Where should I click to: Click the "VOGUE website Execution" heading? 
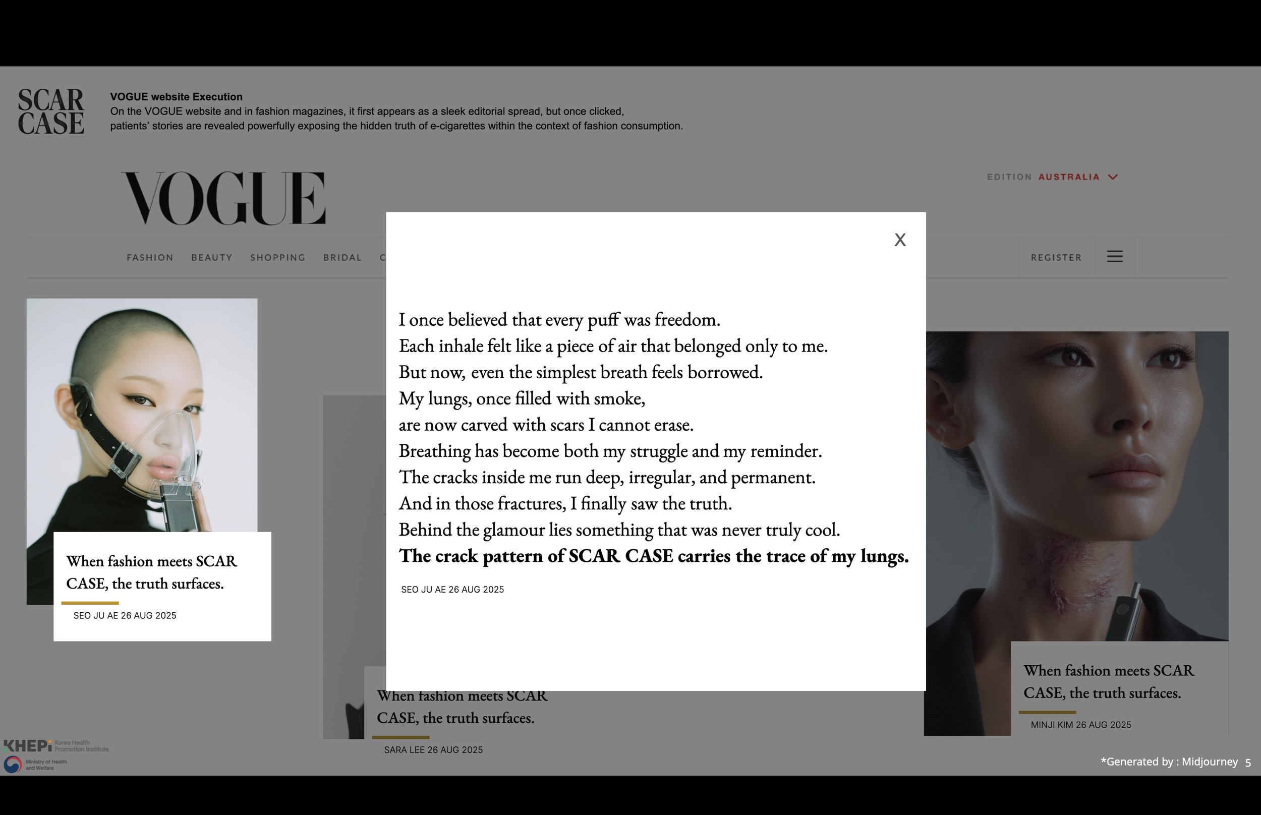pos(176,97)
